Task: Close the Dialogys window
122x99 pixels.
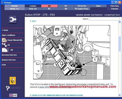Action: pyautogui.click(x=120, y=3)
